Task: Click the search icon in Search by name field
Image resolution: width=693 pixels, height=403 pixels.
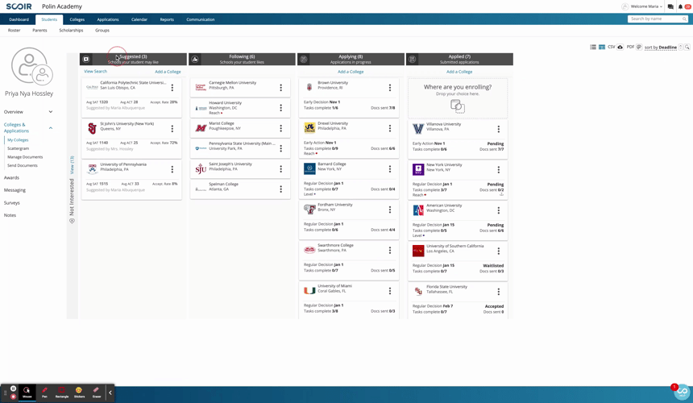Action: [684, 19]
